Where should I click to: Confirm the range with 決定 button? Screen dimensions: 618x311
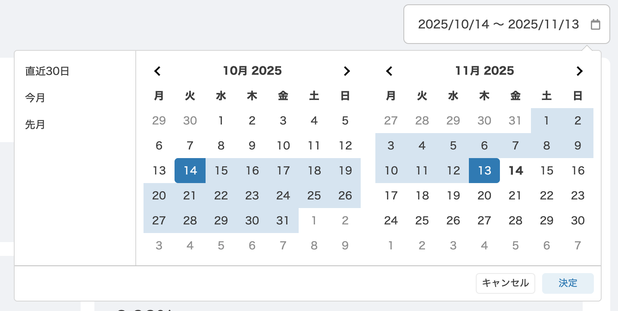pos(568,283)
